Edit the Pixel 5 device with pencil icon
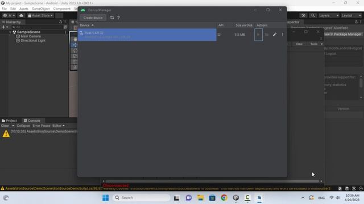 point(275,35)
